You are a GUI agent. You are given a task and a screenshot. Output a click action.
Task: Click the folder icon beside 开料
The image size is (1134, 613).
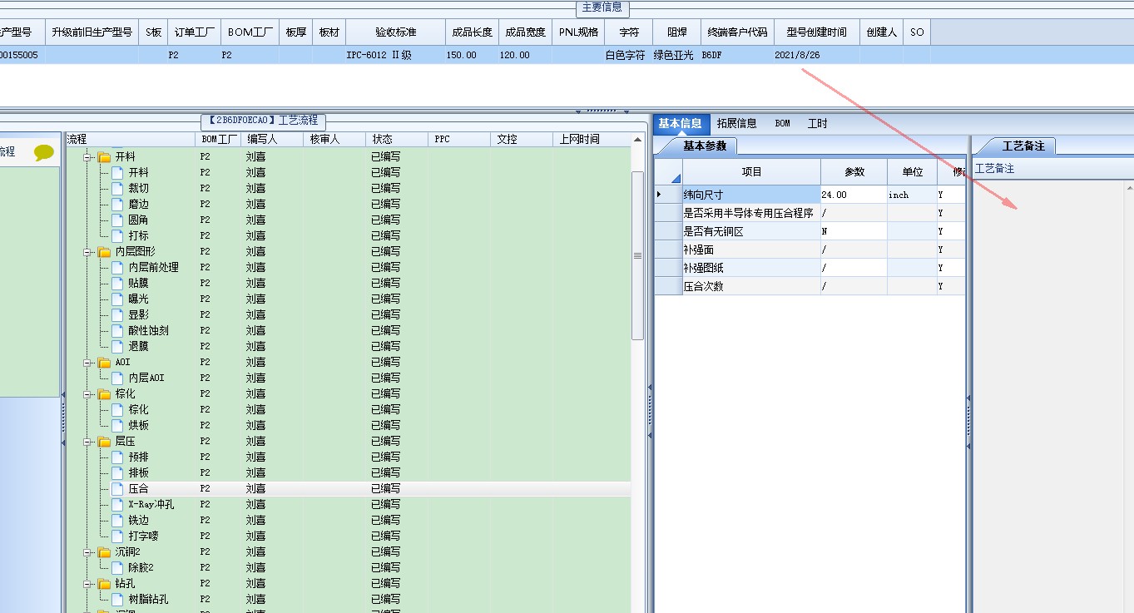pos(104,156)
